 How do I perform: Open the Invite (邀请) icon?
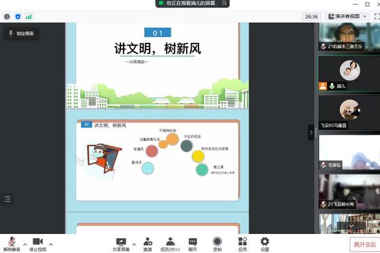pos(148,244)
